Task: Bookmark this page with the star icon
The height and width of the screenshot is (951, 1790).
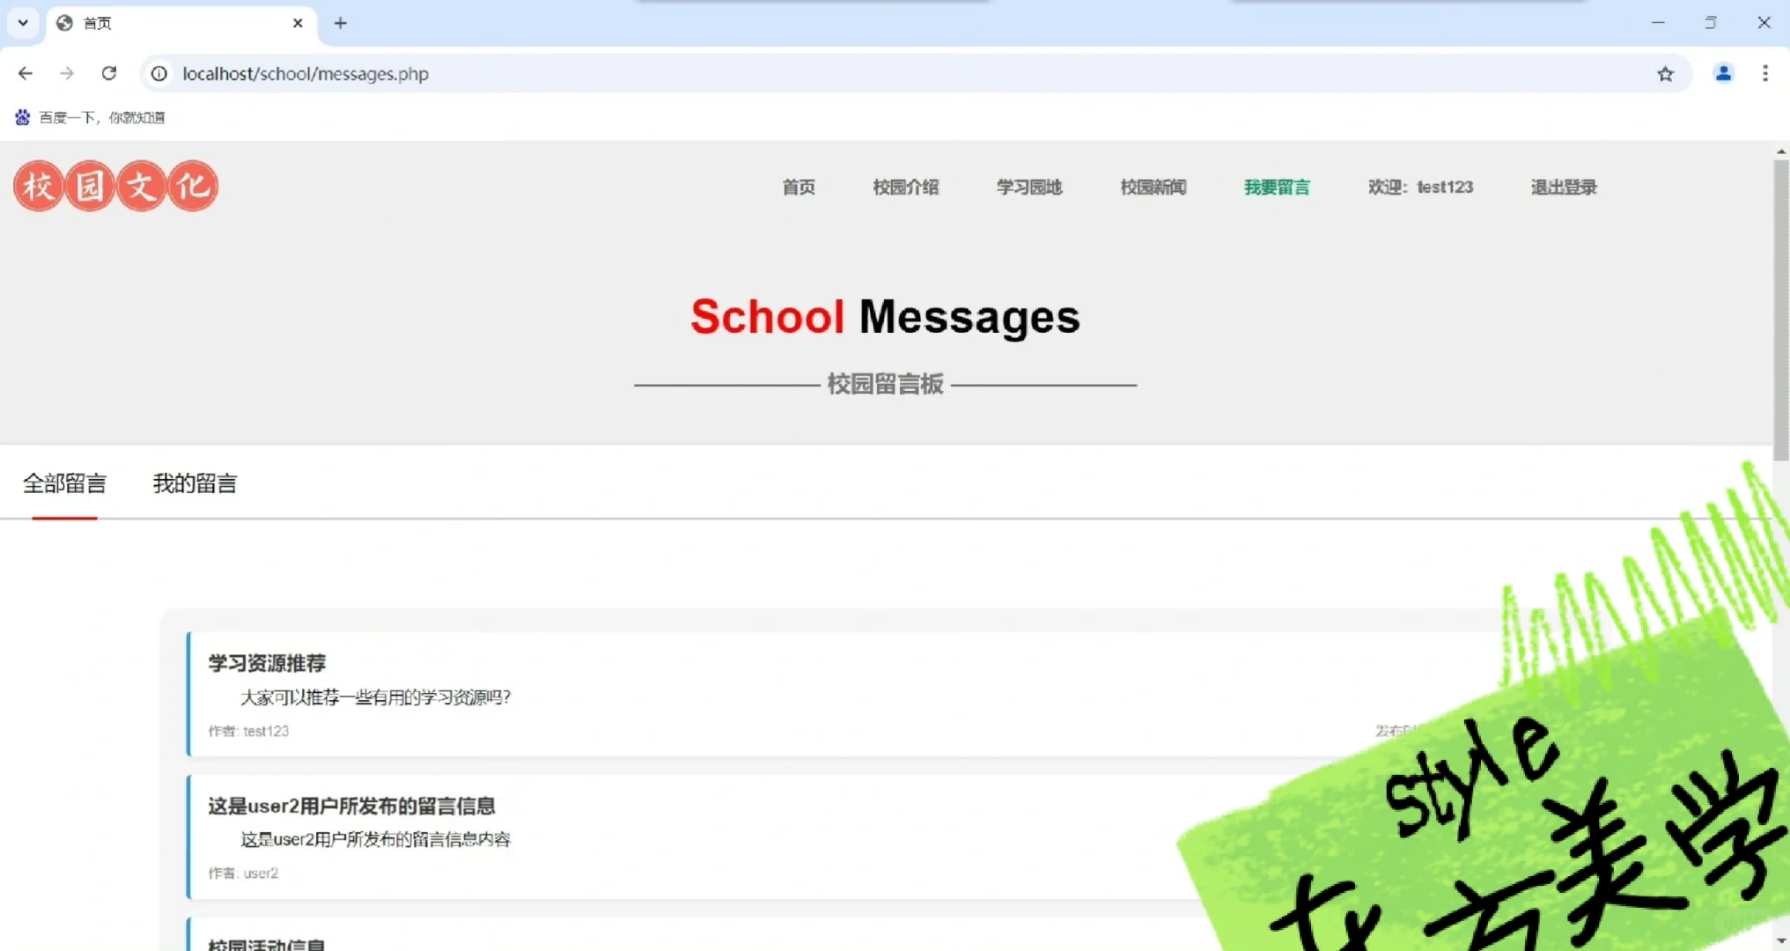Action: [x=1664, y=74]
